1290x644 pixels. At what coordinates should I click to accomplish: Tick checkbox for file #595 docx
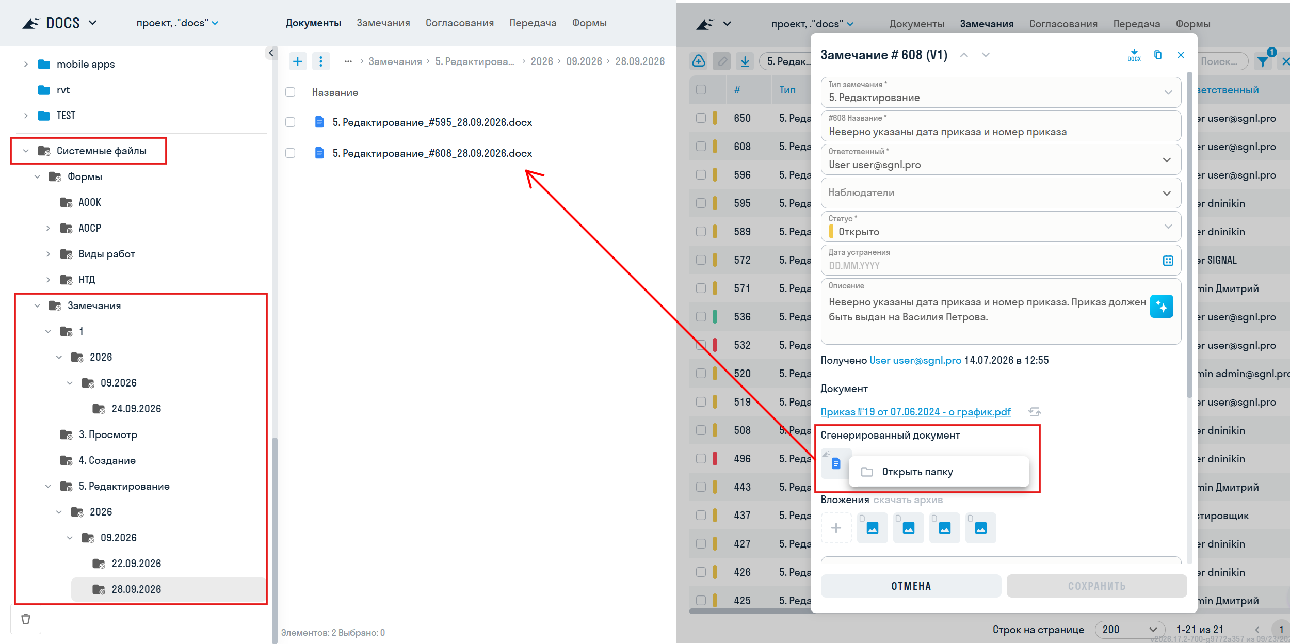click(x=291, y=122)
